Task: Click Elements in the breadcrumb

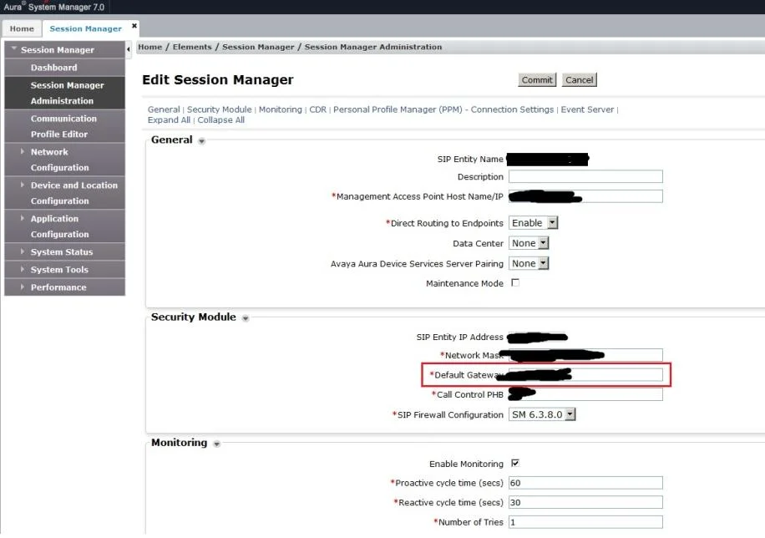Action: (x=192, y=47)
